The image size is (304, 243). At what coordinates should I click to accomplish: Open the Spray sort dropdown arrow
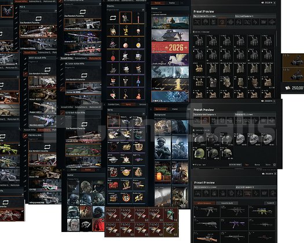tap(144, 113)
